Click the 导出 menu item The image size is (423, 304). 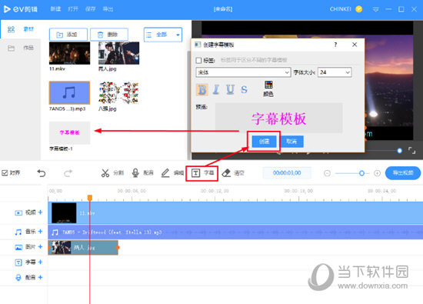[108, 9]
